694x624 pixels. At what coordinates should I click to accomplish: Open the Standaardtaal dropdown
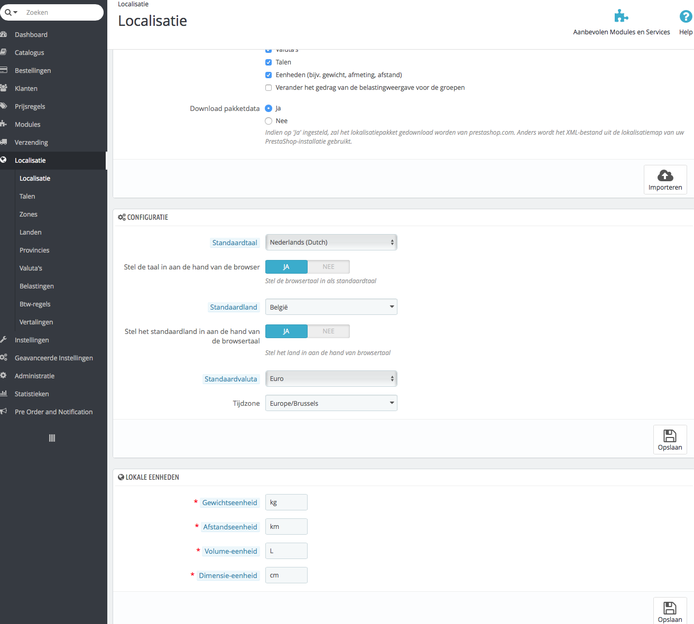[331, 243]
